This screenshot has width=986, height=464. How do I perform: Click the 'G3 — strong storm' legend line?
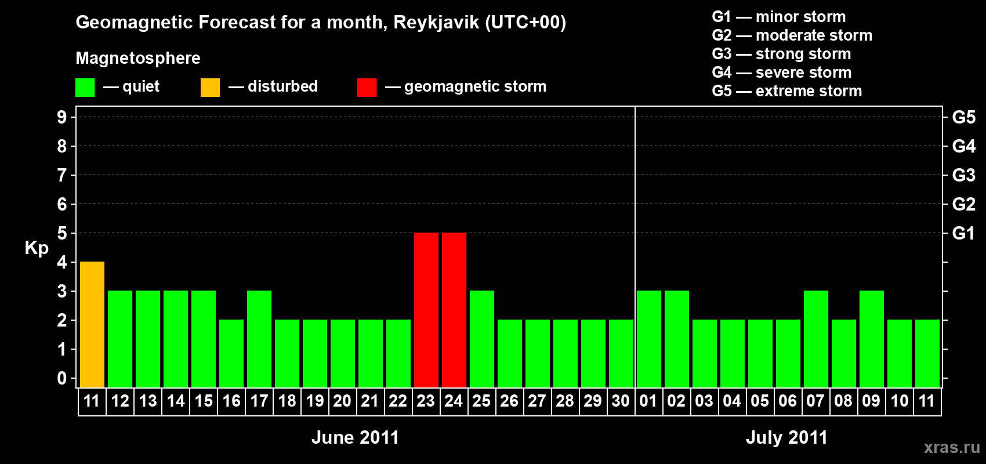coord(781,54)
